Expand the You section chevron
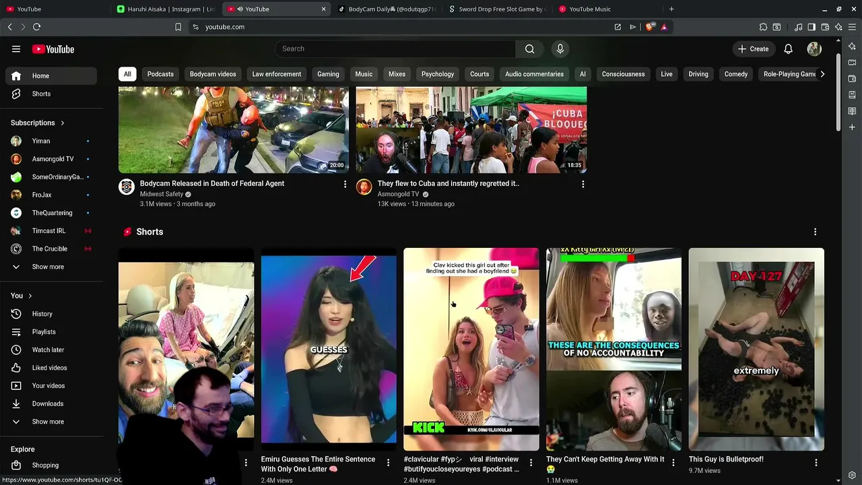Image resolution: width=862 pixels, height=485 pixels. pos(30,296)
